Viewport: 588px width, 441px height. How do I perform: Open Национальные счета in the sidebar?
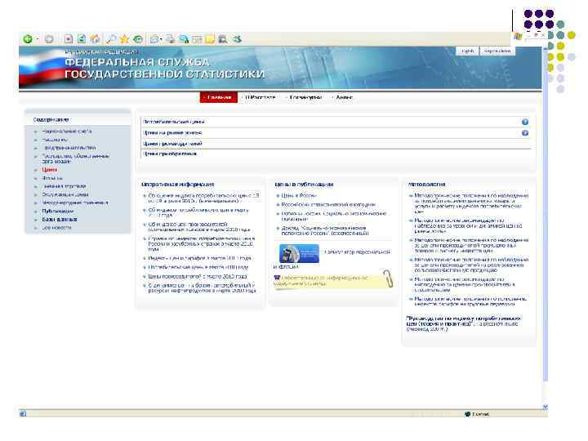[67, 131]
